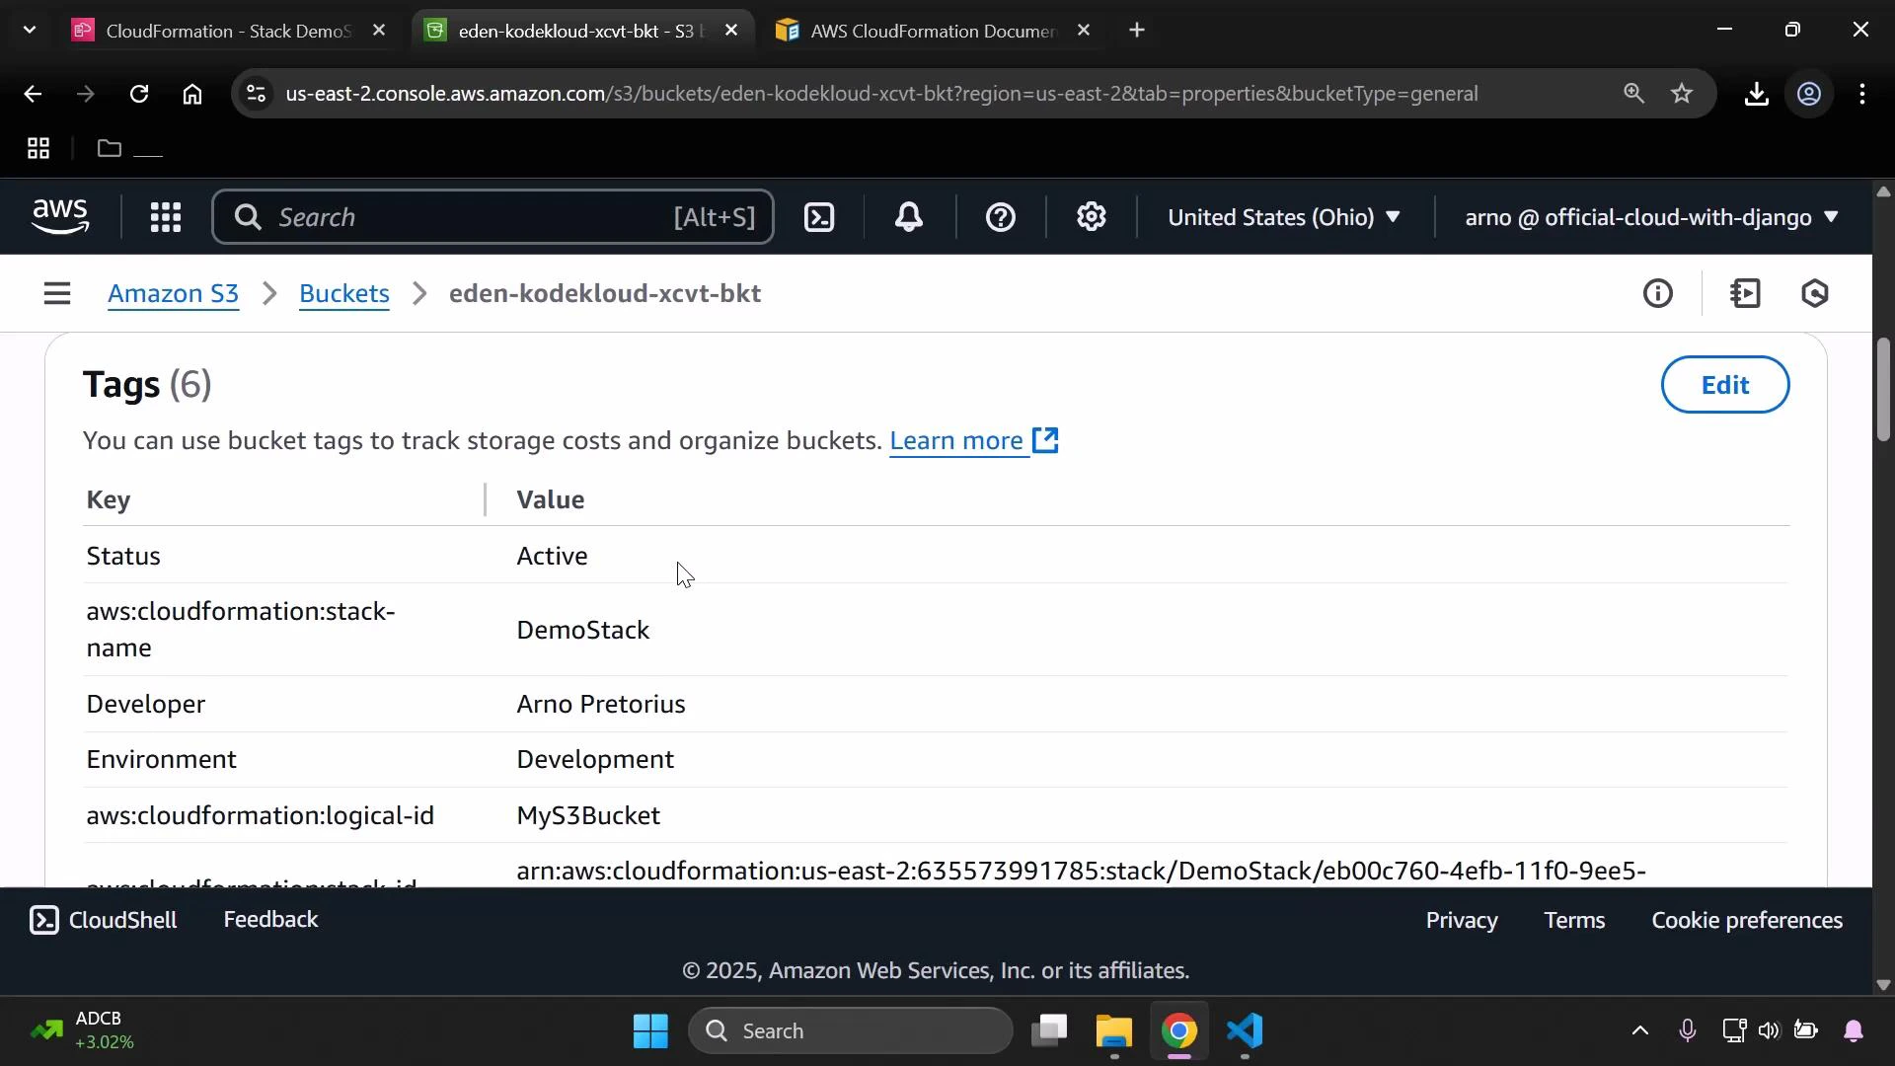Expand the browser tab search chevron
Viewport: 1895px width, 1066px height.
tap(29, 30)
